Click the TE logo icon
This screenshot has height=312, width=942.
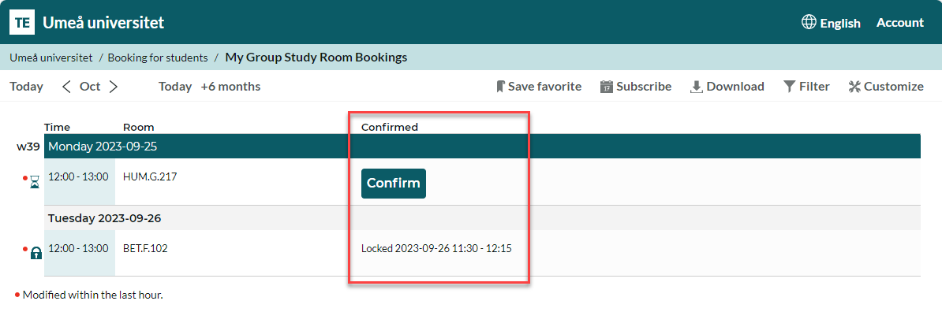pos(21,23)
